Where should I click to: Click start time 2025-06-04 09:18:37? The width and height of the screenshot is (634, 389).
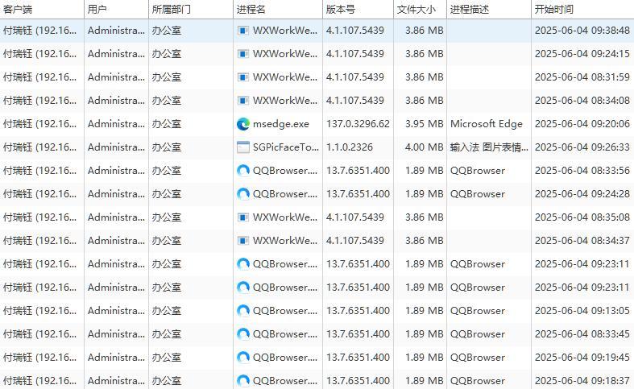click(582, 381)
